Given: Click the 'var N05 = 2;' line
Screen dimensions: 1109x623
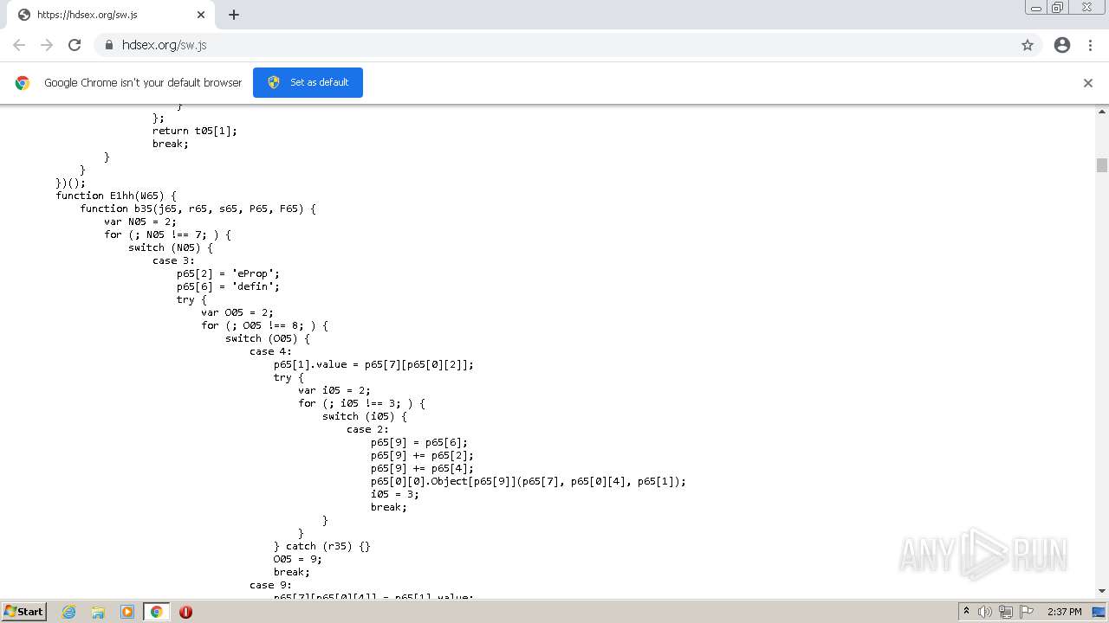Looking at the screenshot, I should (x=140, y=222).
